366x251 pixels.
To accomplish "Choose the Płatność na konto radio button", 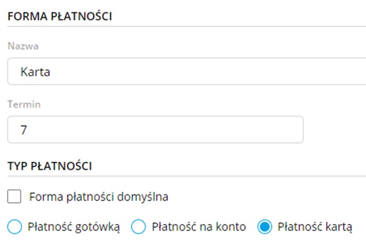I will pyautogui.click(x=138, y=227).
